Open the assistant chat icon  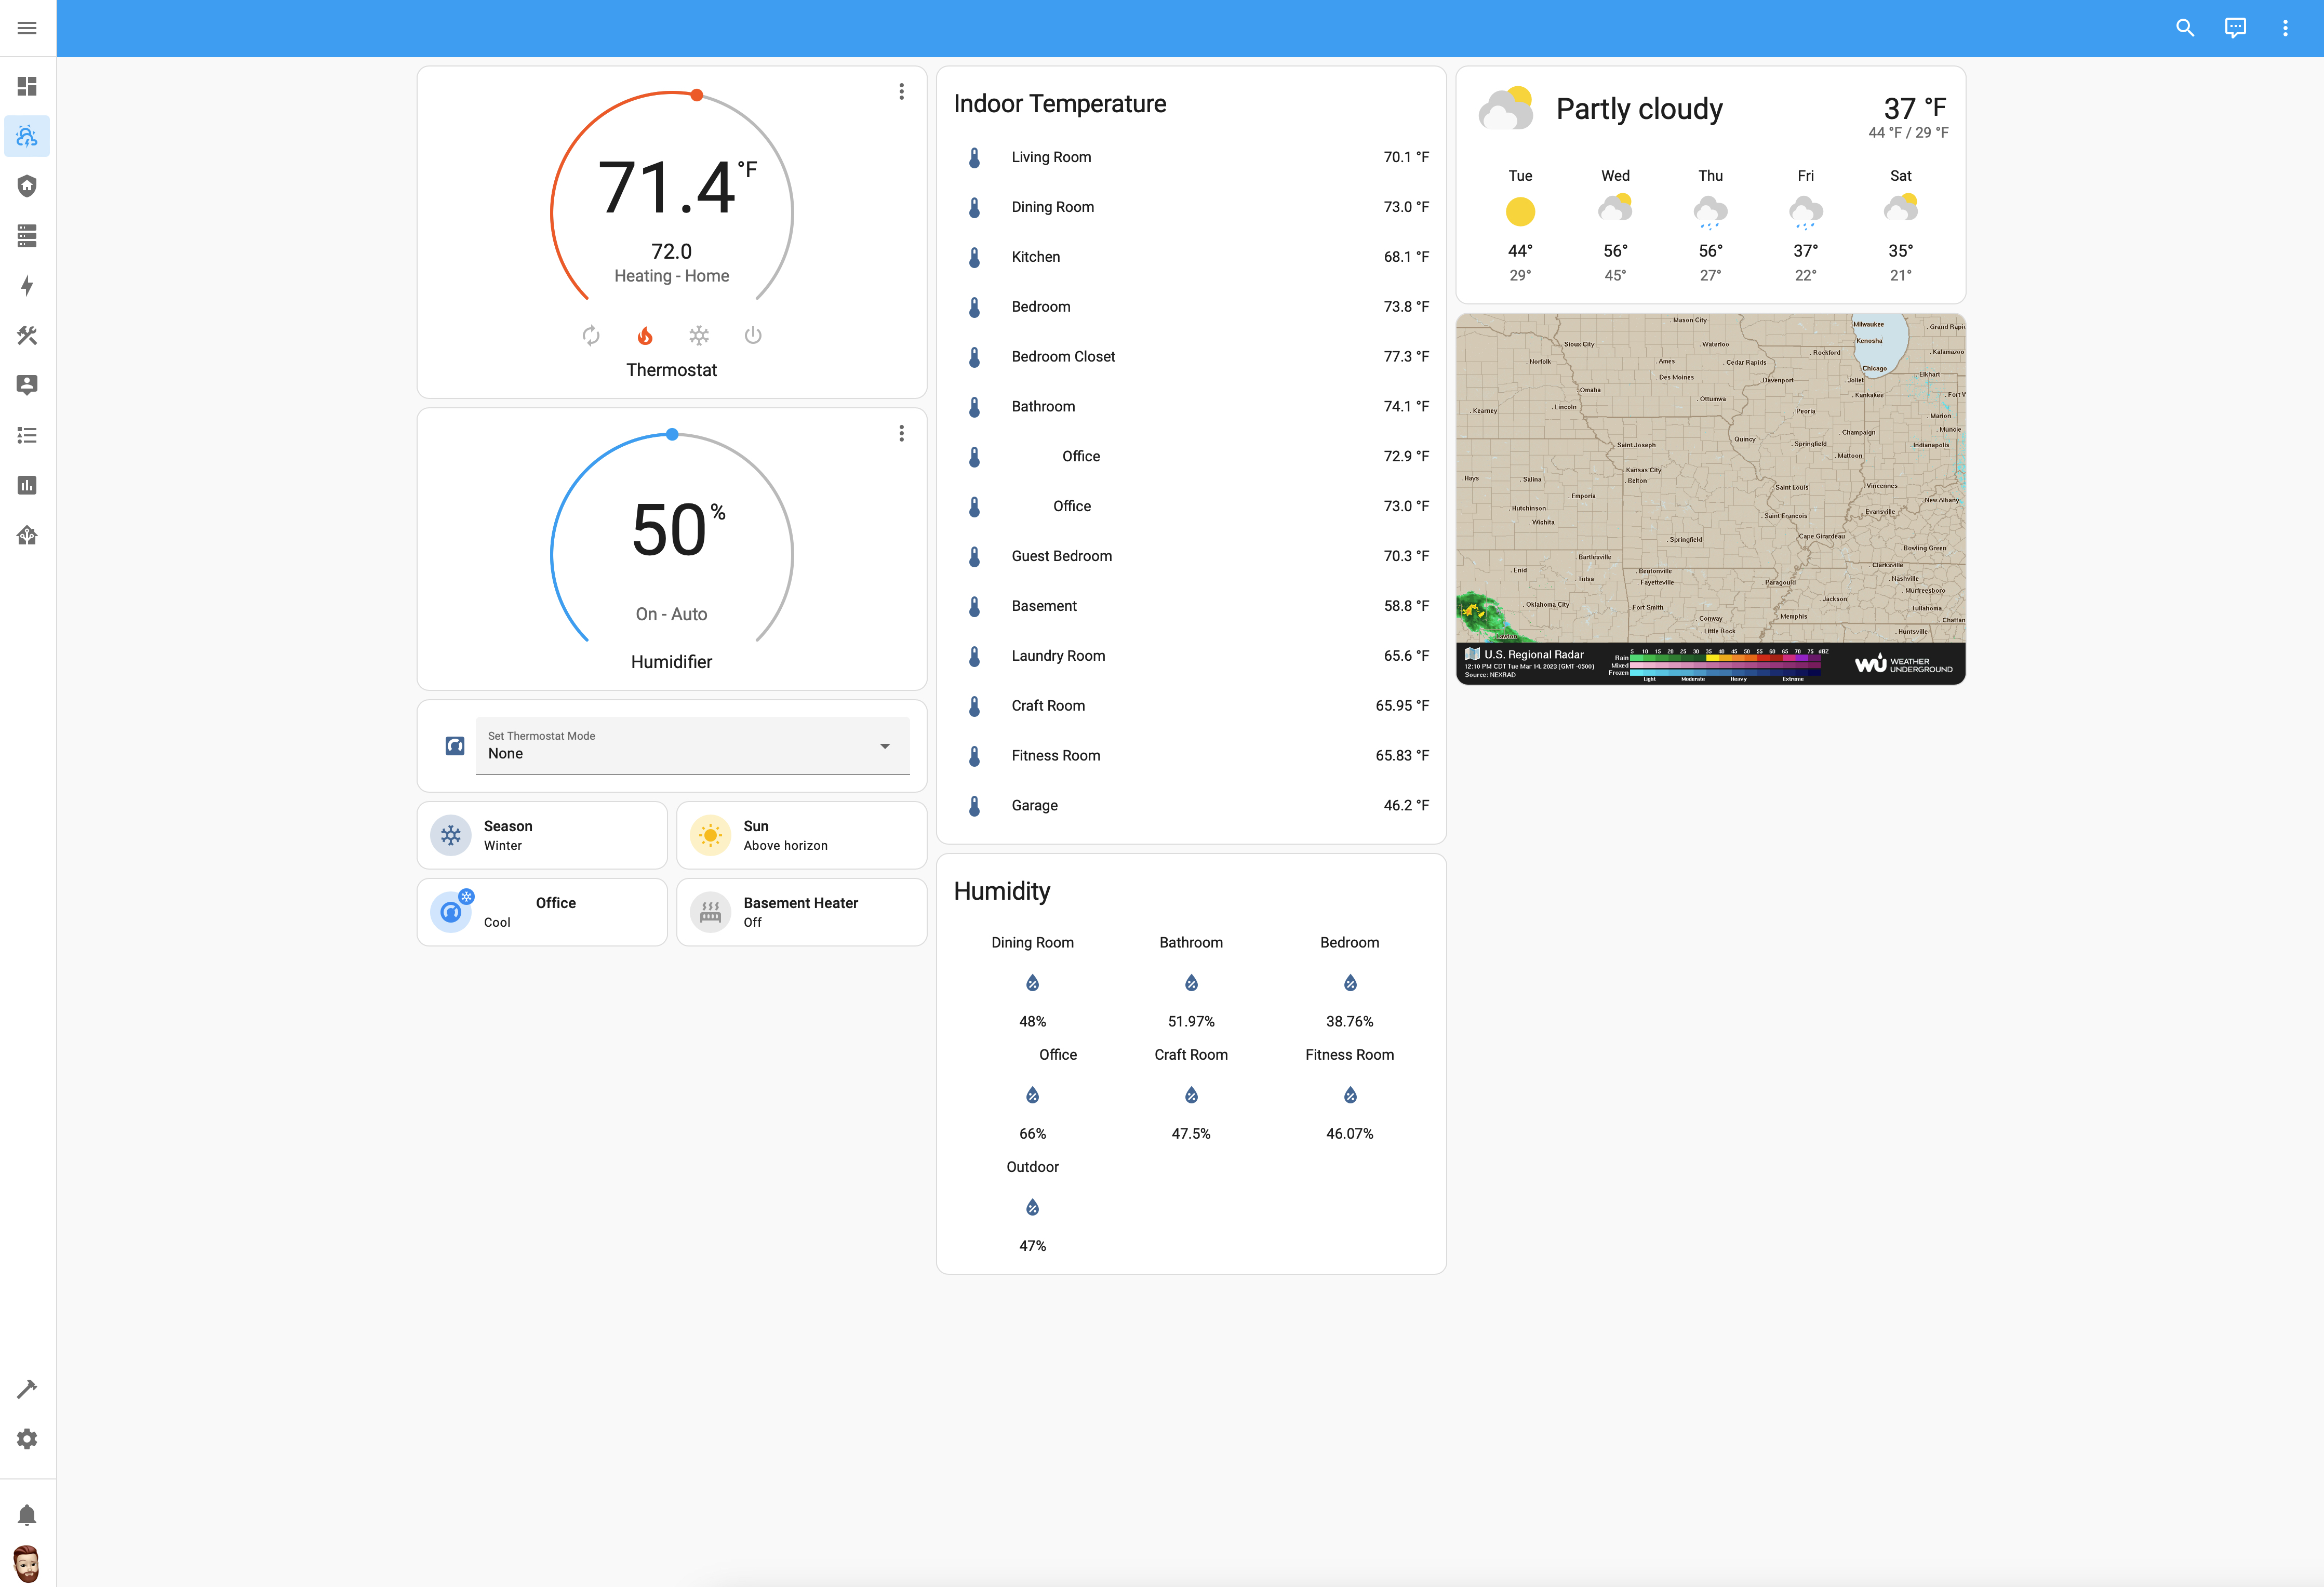point(2235,28)
